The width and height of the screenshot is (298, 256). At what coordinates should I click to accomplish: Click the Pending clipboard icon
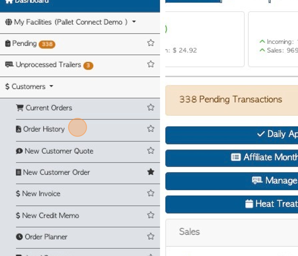(8, 44)
